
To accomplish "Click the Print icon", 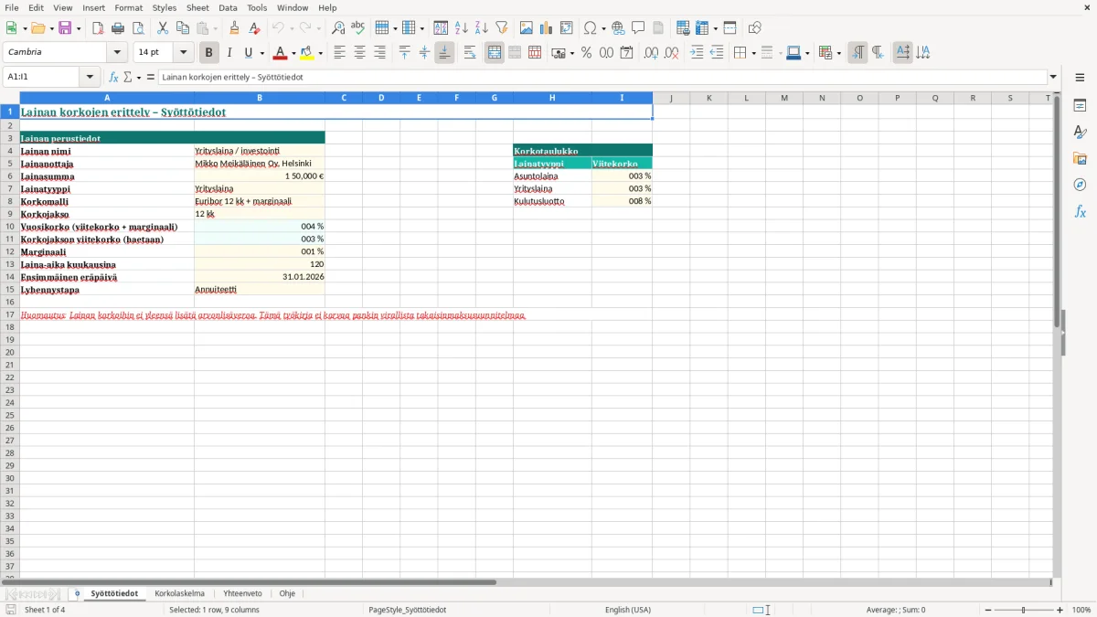I will tap(118, 28).
